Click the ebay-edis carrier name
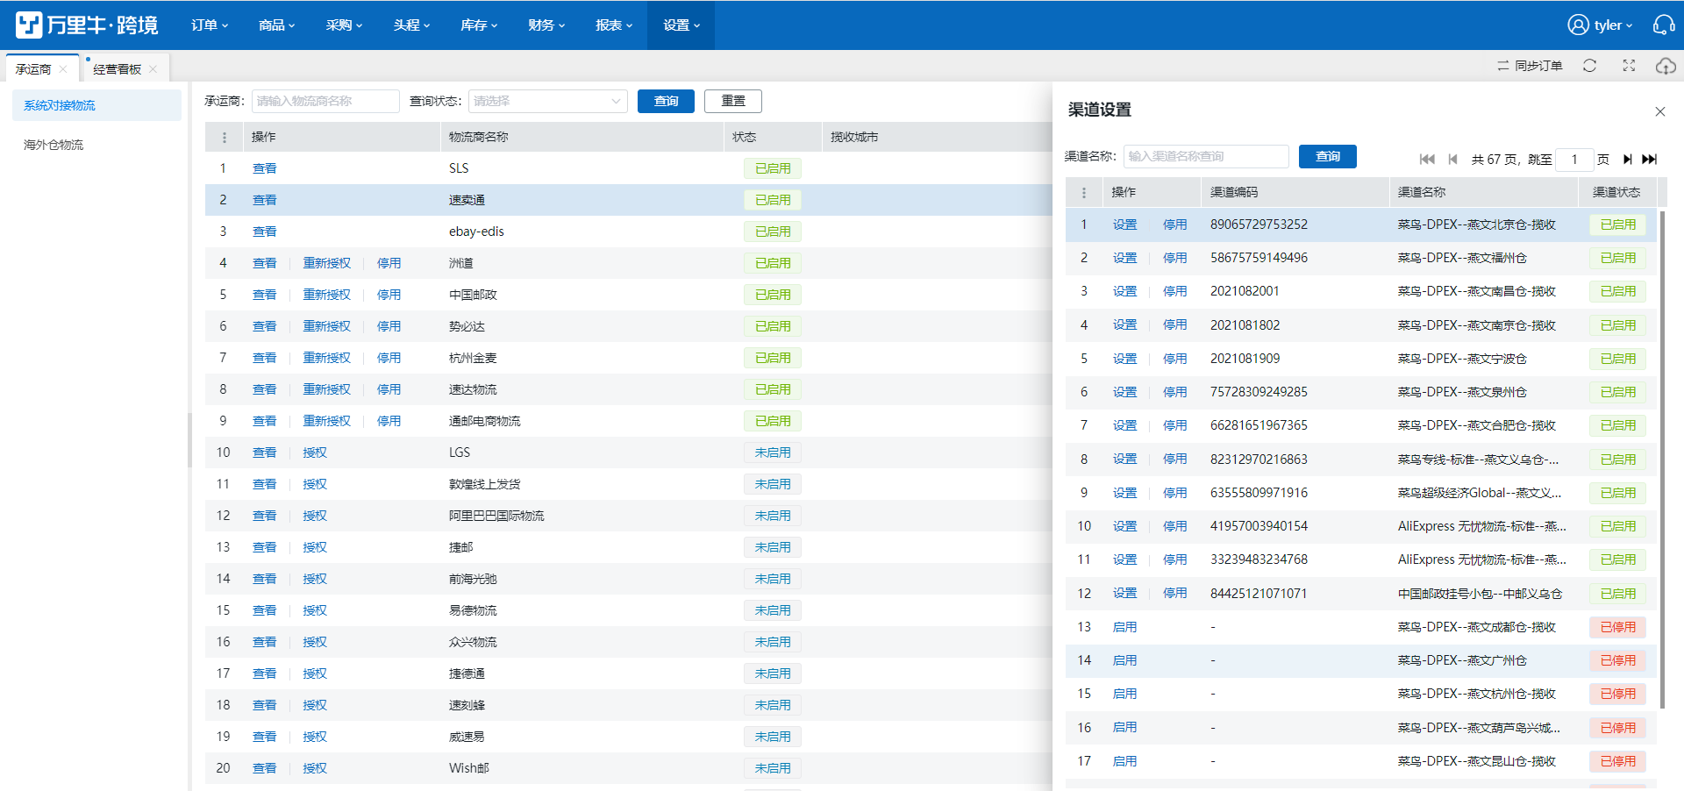This screenshot has height=791, width=1684. (476, 232)
